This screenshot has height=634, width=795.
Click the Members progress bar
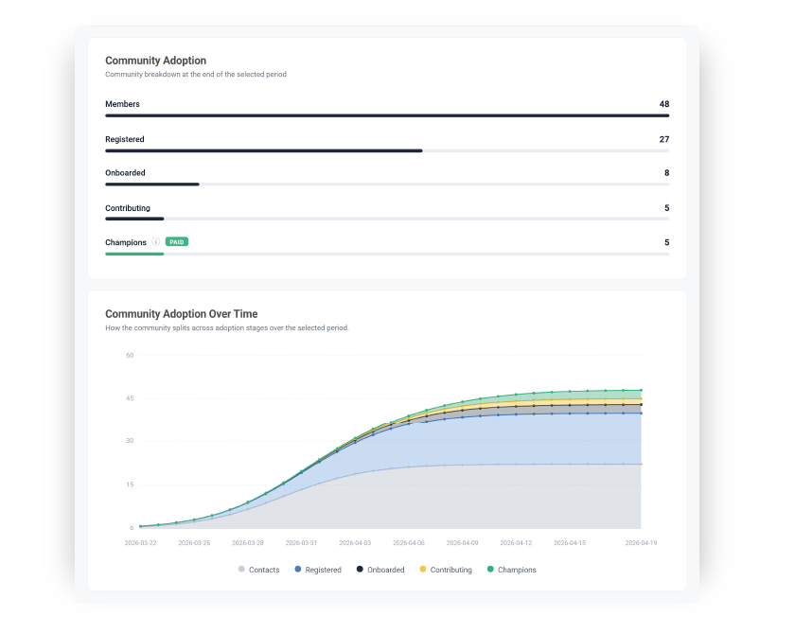[385, 116]
